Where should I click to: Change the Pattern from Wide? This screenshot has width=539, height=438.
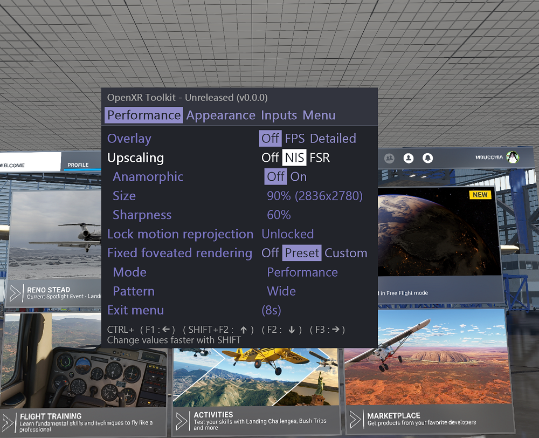point(281,291)
